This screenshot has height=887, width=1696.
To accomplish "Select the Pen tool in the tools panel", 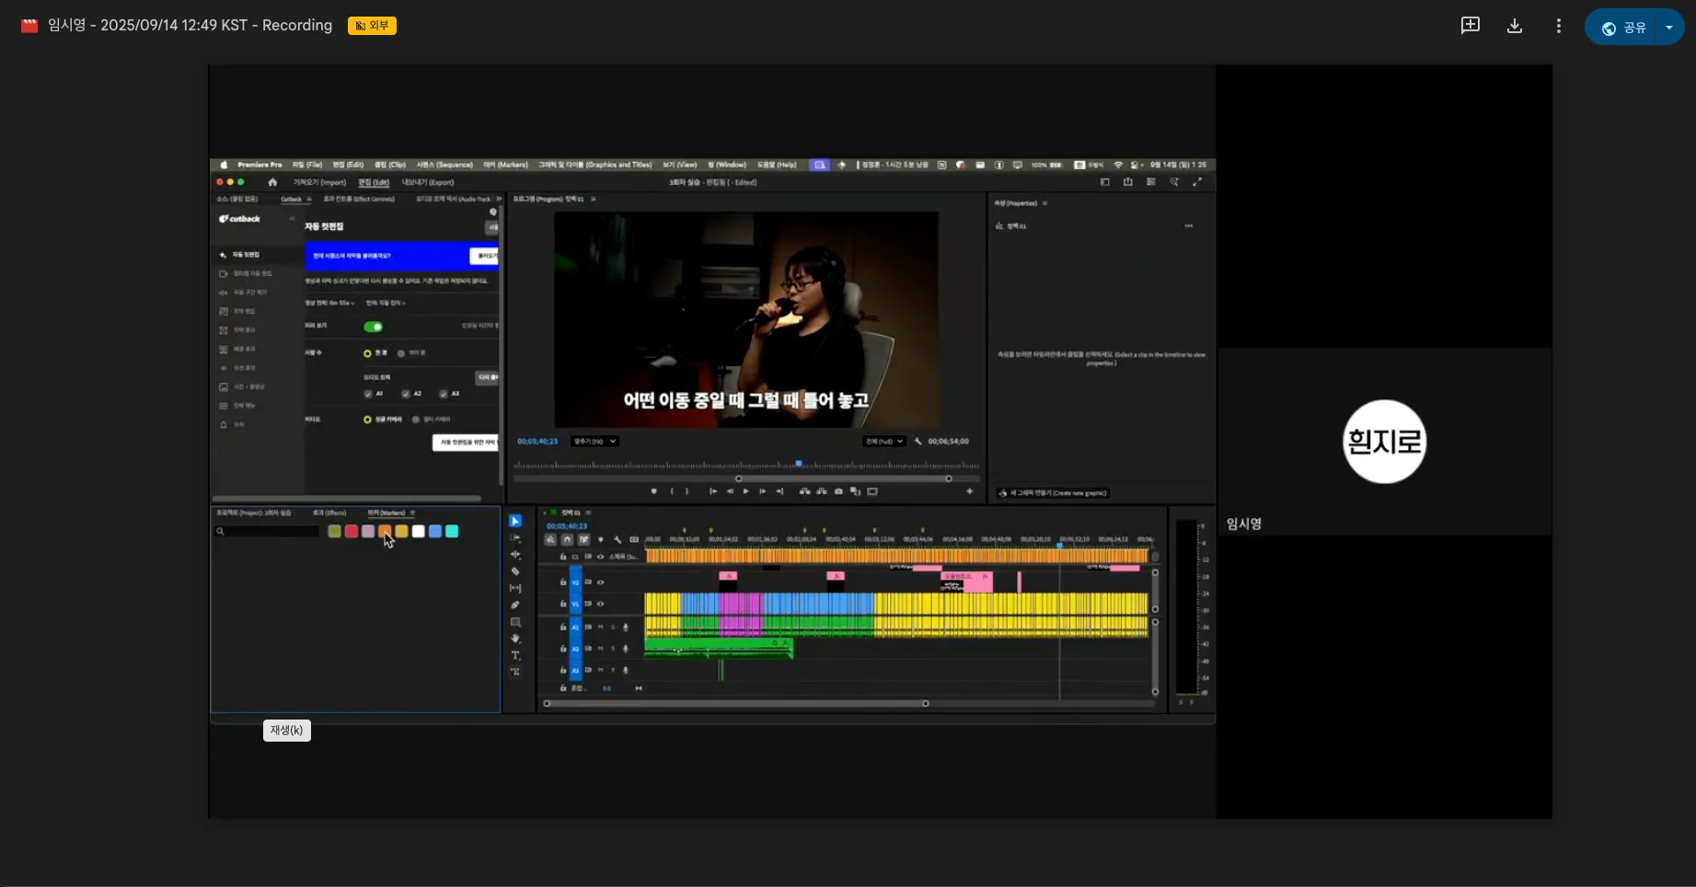I will [515, 605].
